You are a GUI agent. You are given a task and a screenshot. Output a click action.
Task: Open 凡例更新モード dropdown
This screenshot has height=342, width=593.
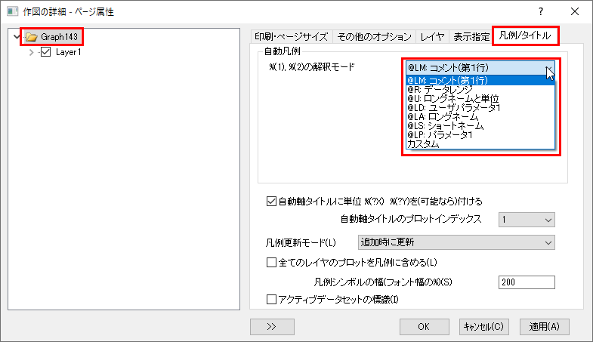click(x=456, y=242)
